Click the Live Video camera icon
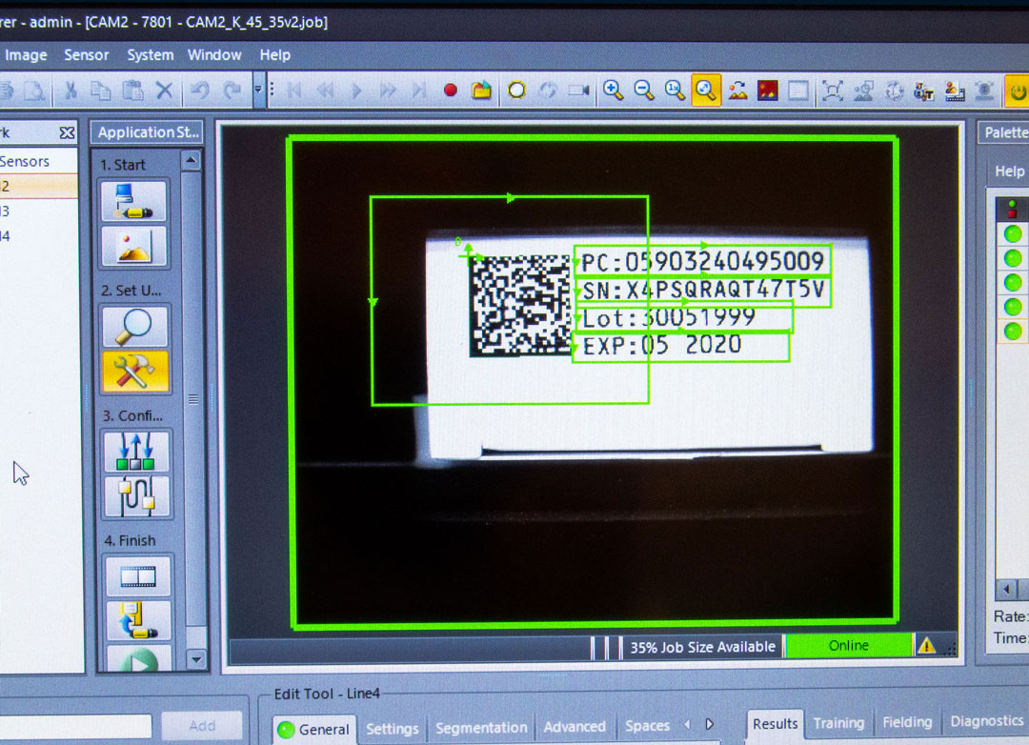The width and height of the screenshot is (1029, 745). point(578,90)
